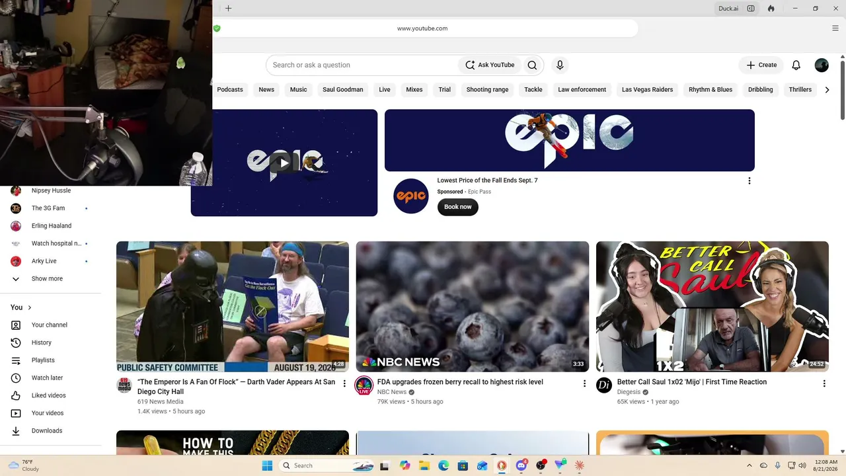Expand the You section chevron

click(30, 307)
